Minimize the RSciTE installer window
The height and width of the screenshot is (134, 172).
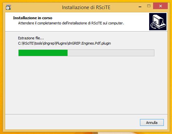point(140,7)
